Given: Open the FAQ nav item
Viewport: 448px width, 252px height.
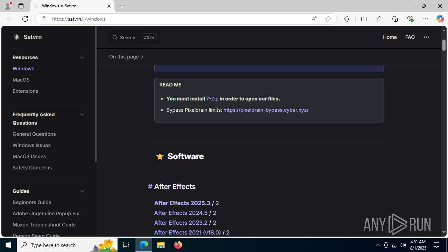Looking at the screenshot, I should pos(410,37).
